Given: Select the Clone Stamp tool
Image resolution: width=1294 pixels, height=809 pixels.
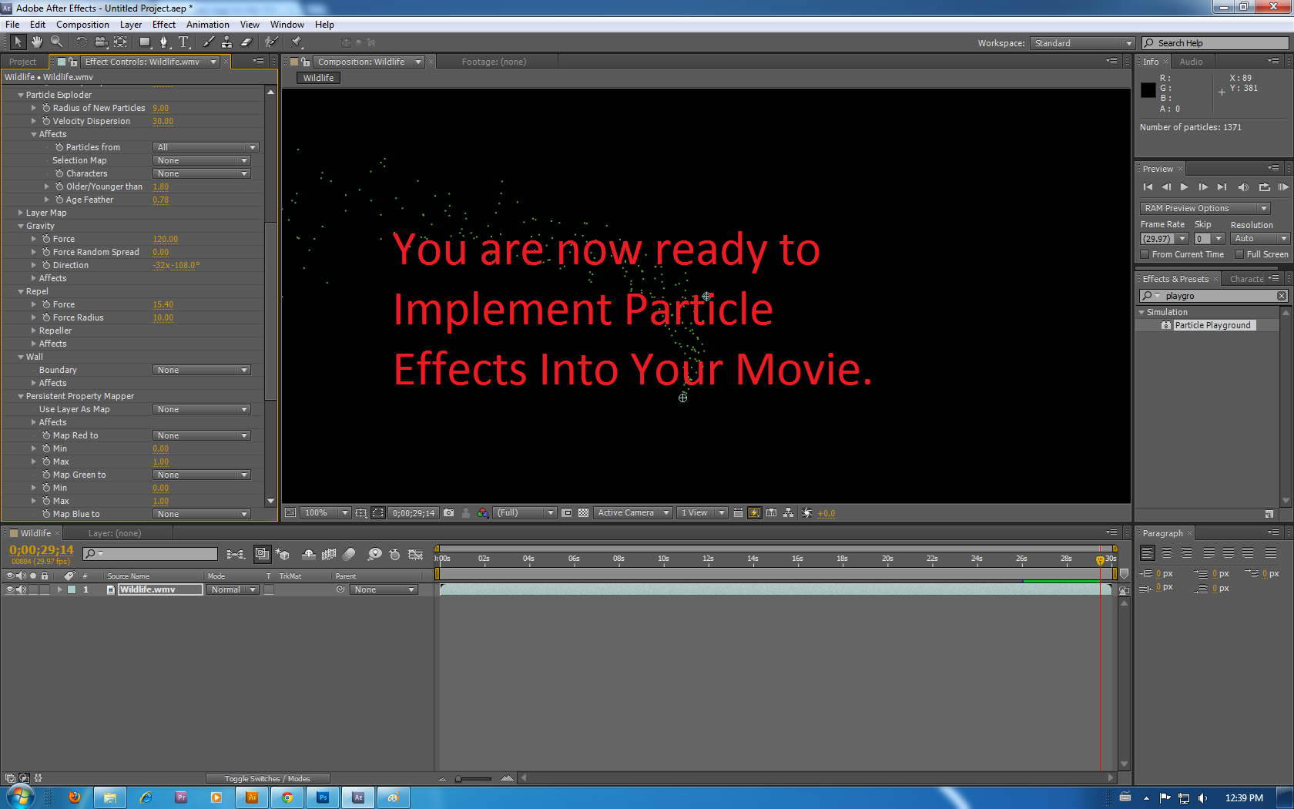Looking at the screenshot, I should click(226, 42).
